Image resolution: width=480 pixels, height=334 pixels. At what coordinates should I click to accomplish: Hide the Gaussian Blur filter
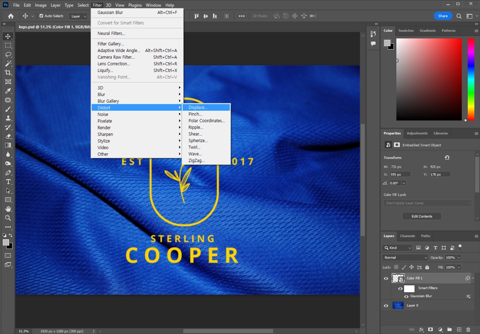(406, 296)
